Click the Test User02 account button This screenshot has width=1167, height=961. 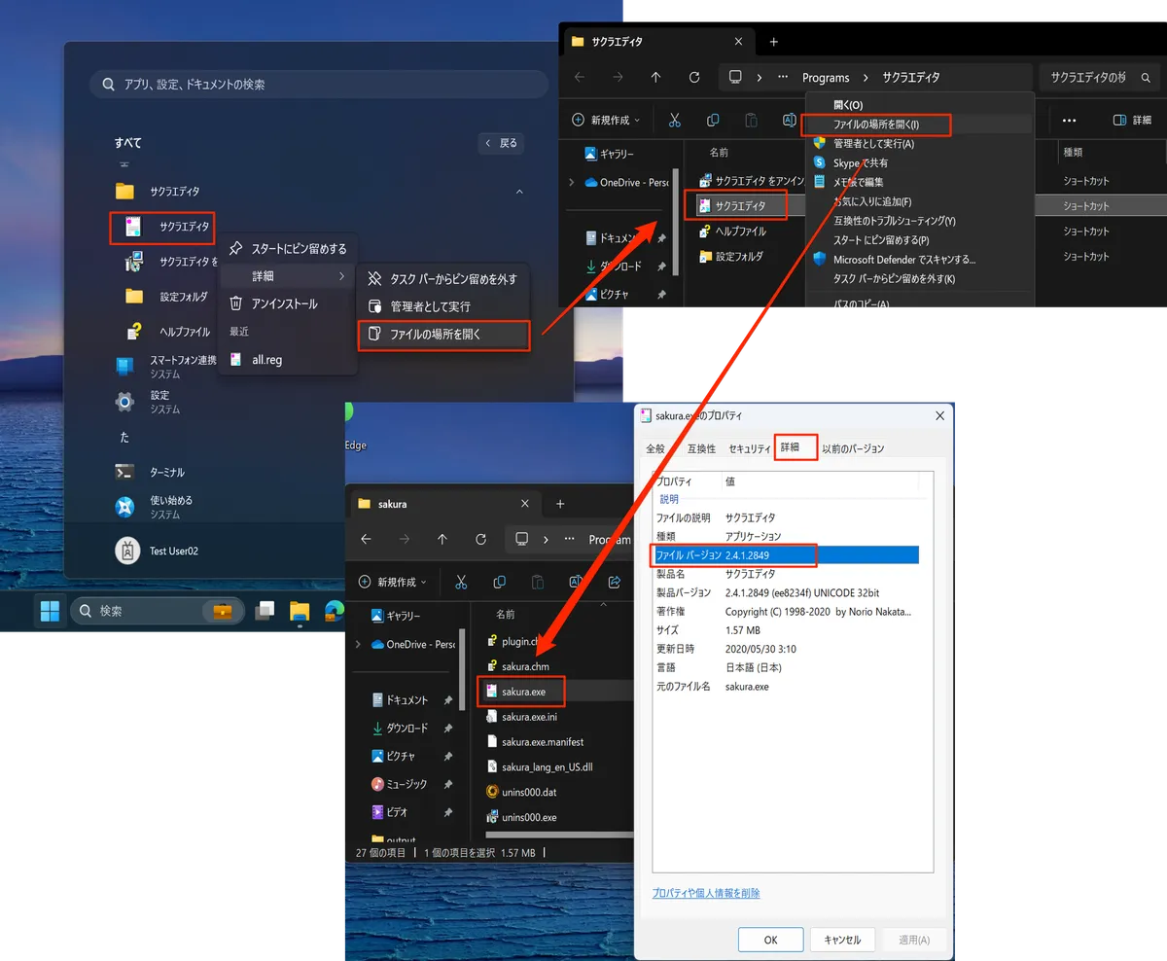point(158,551)
